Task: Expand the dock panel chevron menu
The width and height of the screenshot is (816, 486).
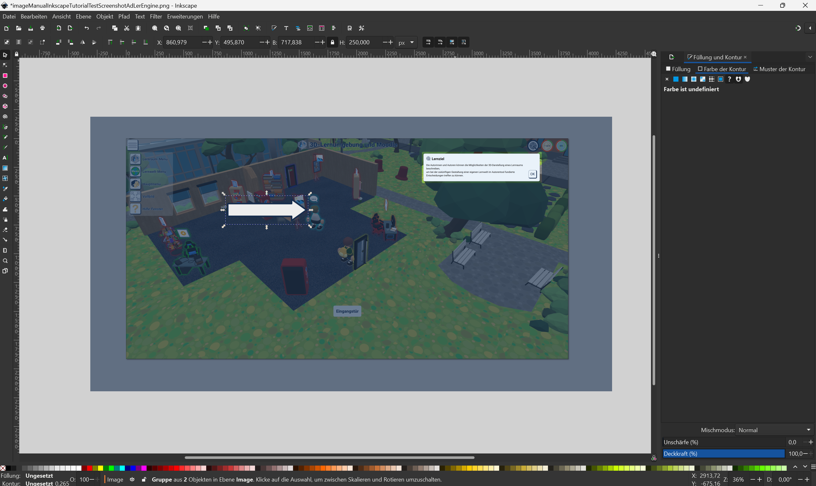Action: (810, 57)
